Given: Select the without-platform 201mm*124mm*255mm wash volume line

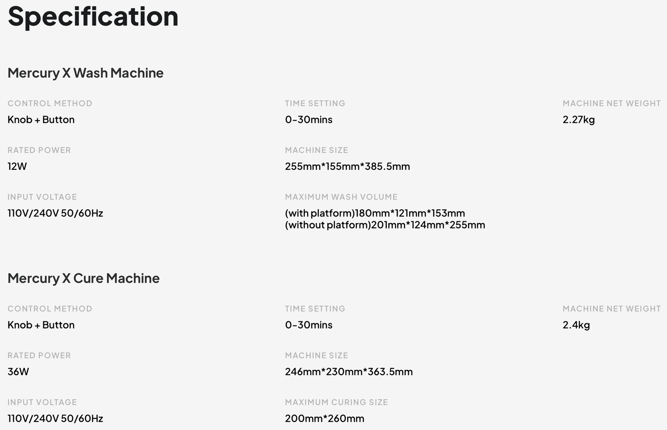Looking at the screenshot, I should point(385,225).
